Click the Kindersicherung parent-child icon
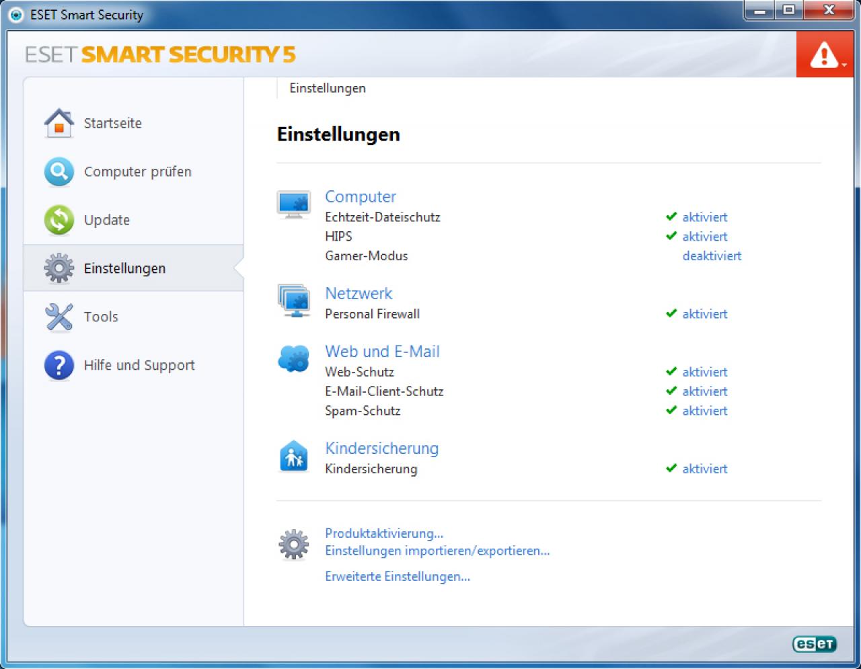The height and width of the screenshot is (669, 861). [x=294, y=457]
